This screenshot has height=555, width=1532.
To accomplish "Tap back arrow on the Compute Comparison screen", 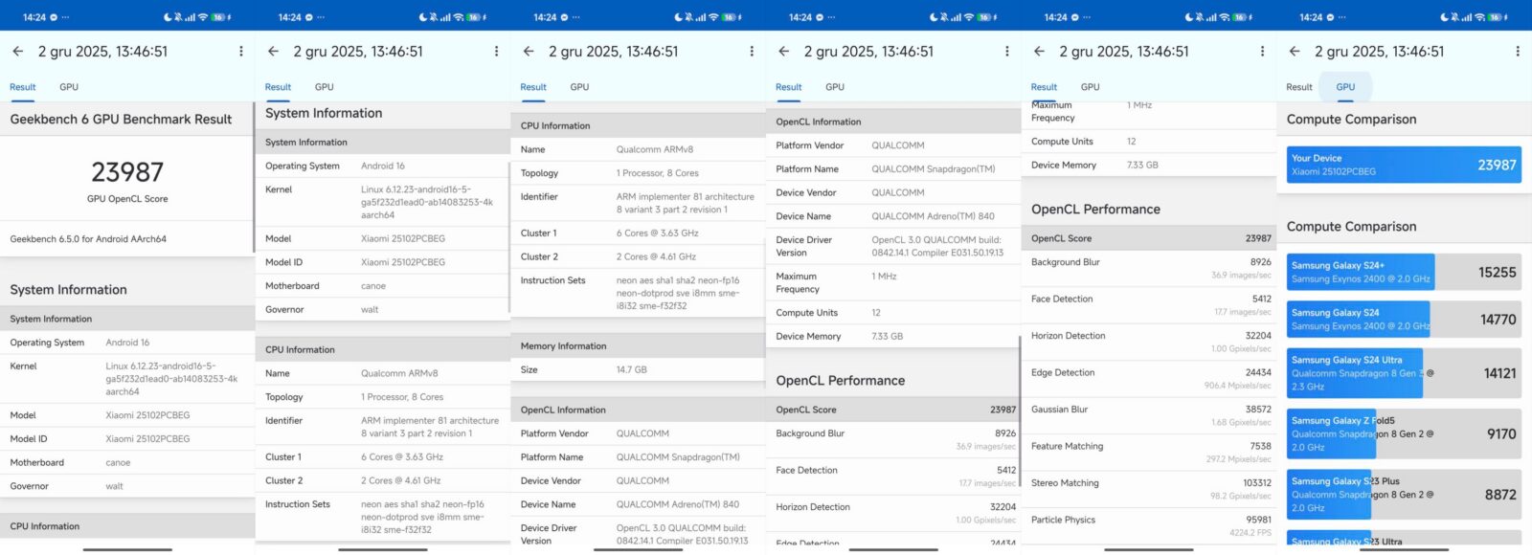I will coord(1295,52).
